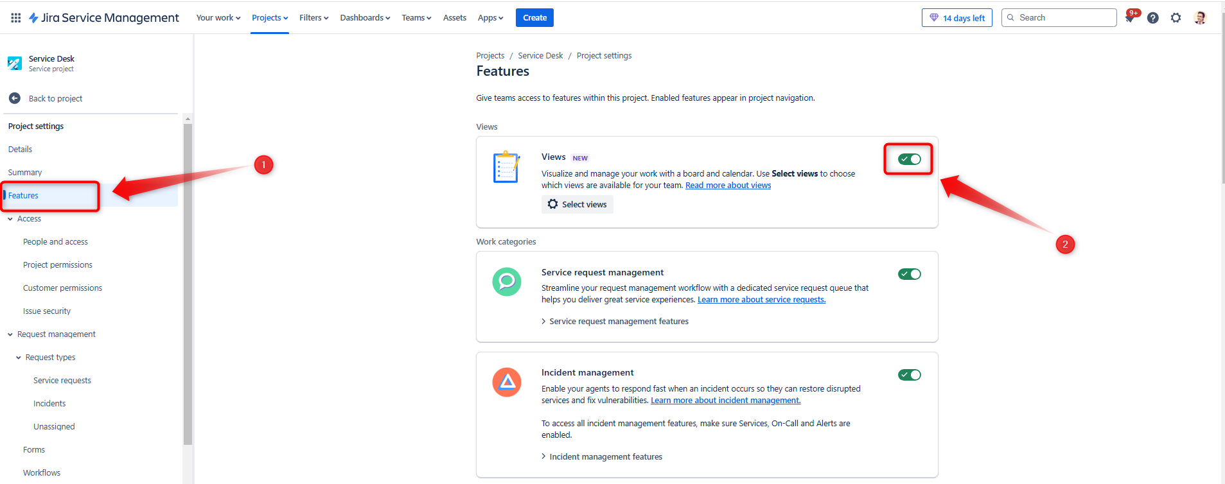1225x484 pixels.
Task: Open the user profile avatar
Action: 1199,18
